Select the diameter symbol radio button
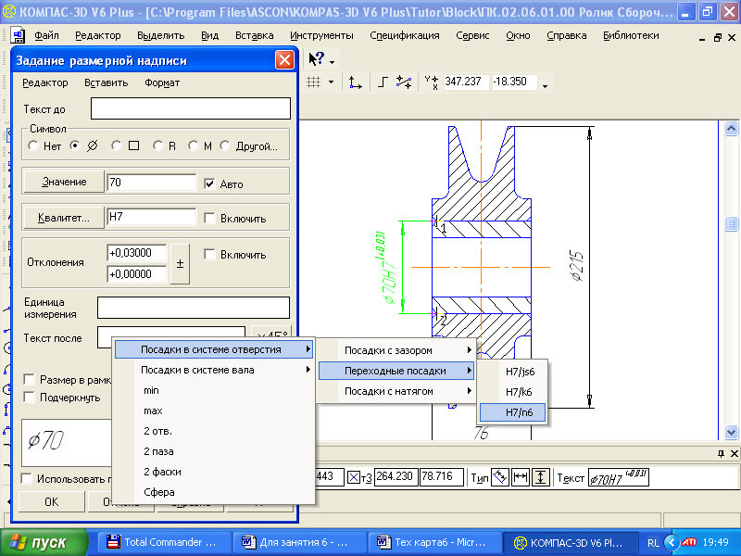741x556 pixels. (75, 145)
